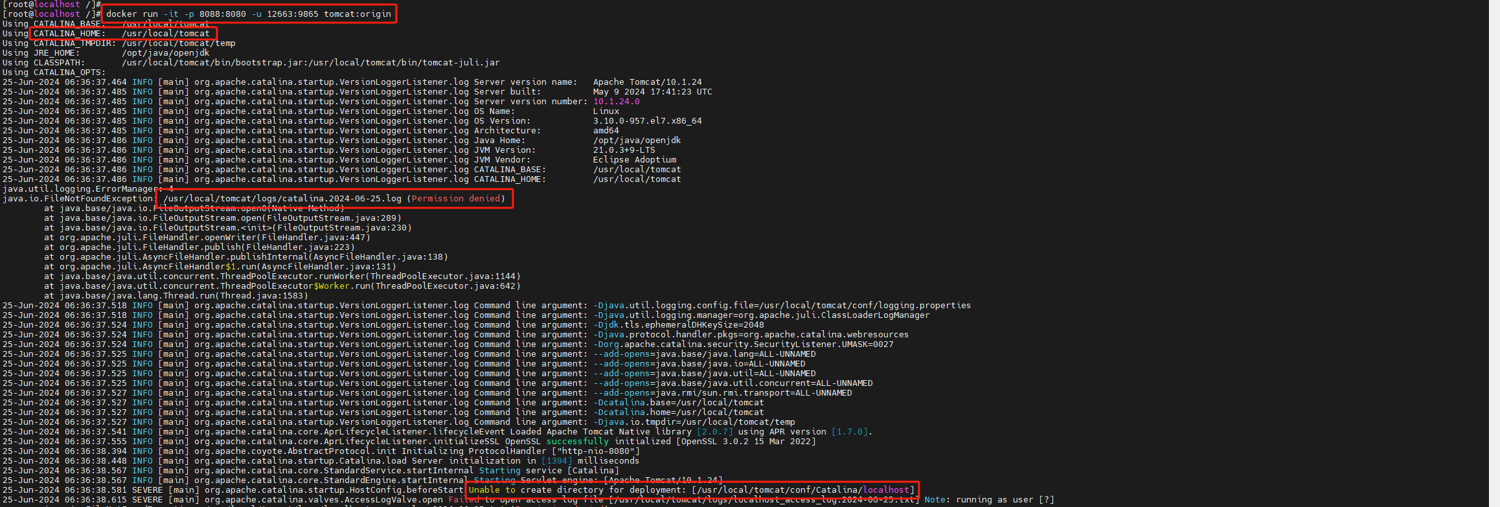
Task: Click the 'SecurityListener.UMASK=0027' argument
Action: click(824, 344)
